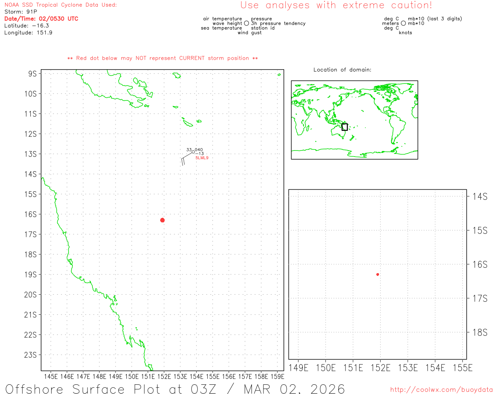The image size is (493, 394).
Task: Click the 152E longitude label on inset plot
Action: [380, 368]
